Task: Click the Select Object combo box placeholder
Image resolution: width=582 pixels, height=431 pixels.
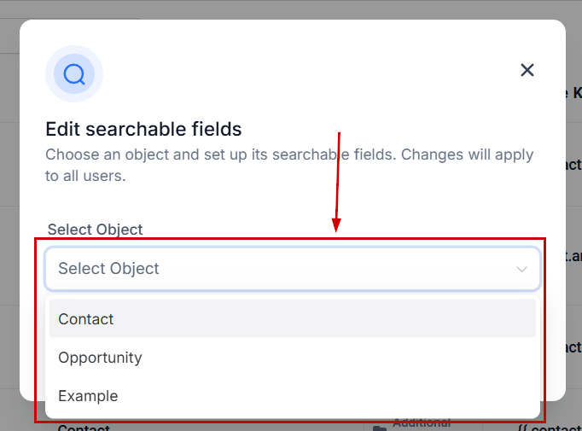Action: pyautogui.click(x=109, y=269)
